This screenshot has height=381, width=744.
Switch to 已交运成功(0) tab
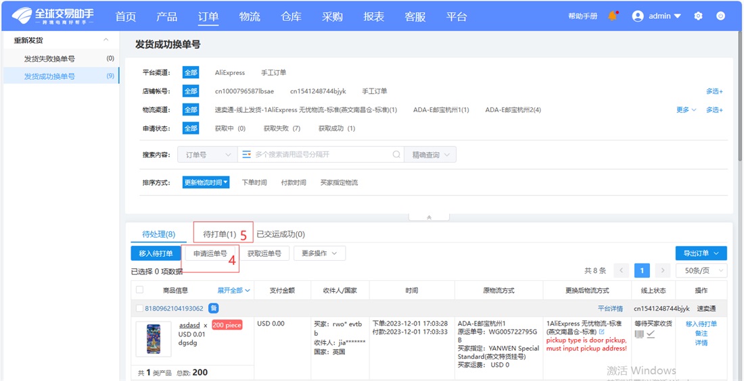[x=281, y=234]
